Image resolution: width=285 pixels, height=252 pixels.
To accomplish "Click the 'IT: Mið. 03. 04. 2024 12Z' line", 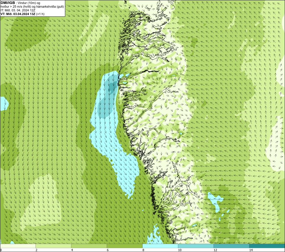I will click(18, 10).
